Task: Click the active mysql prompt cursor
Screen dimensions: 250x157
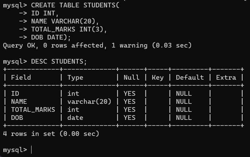Action: tap(32, 150)
